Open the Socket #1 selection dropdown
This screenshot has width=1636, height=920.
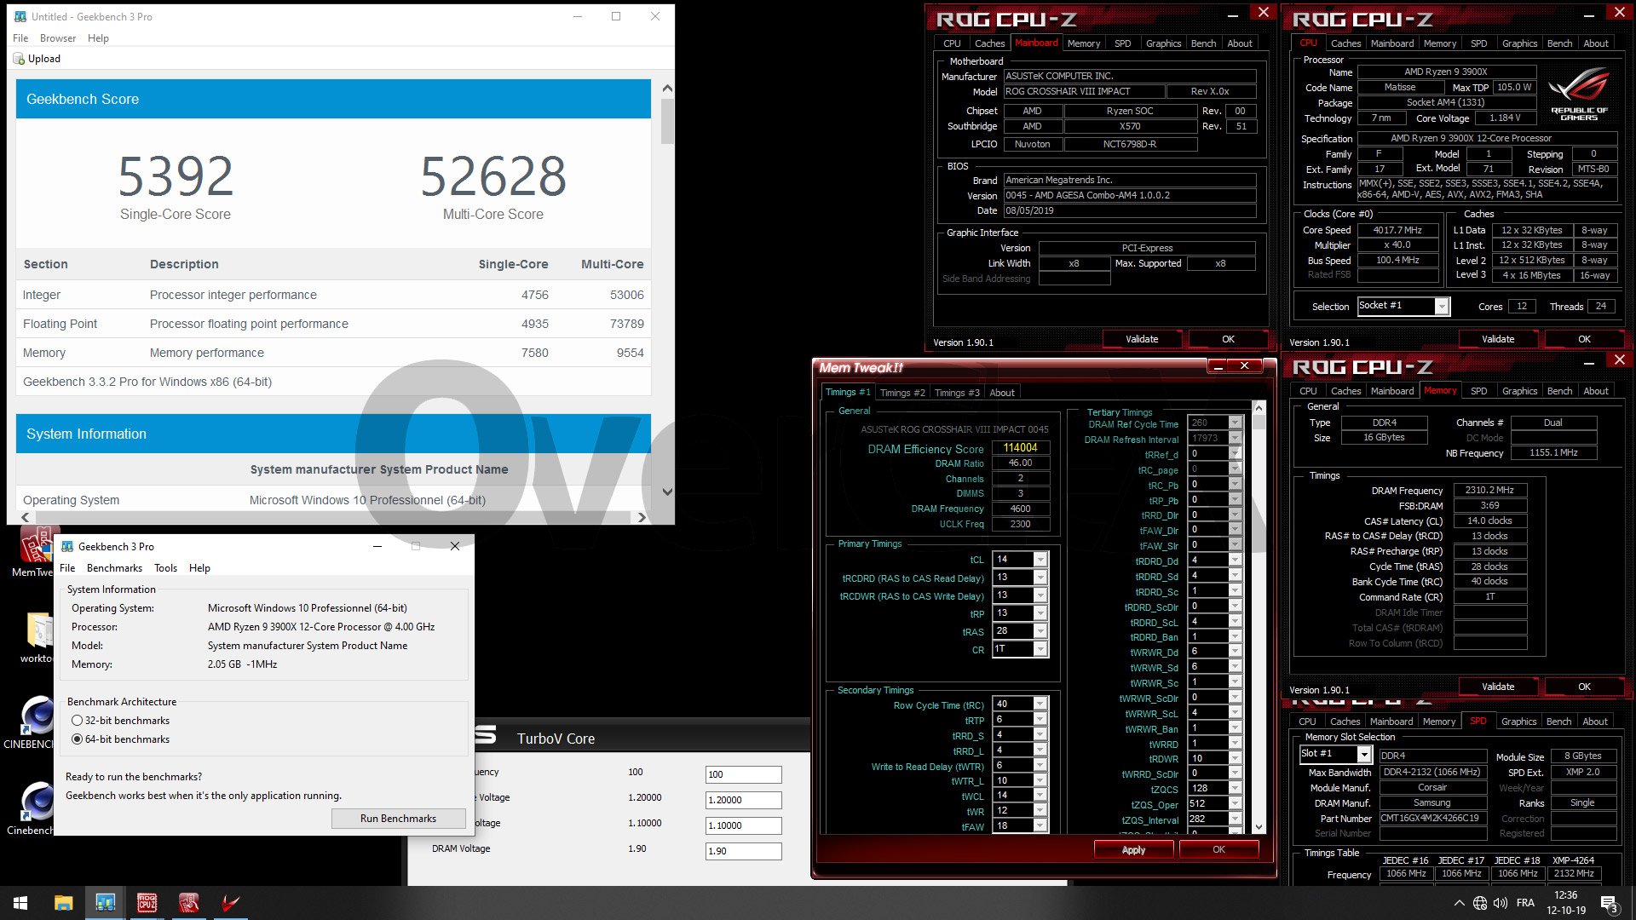click(1441, 306)
